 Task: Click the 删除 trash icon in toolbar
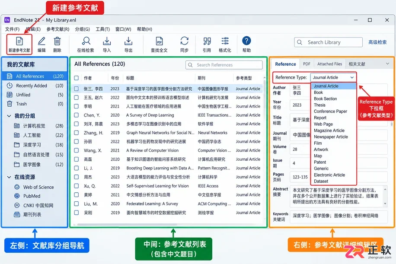(x=57, y=41)
